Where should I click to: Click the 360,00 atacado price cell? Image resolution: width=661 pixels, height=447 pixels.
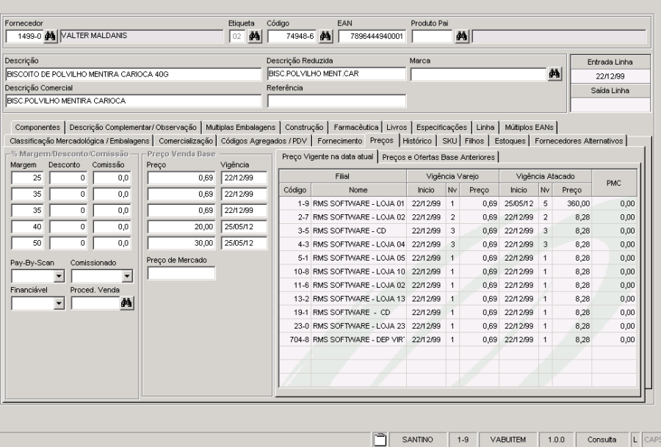571,203
